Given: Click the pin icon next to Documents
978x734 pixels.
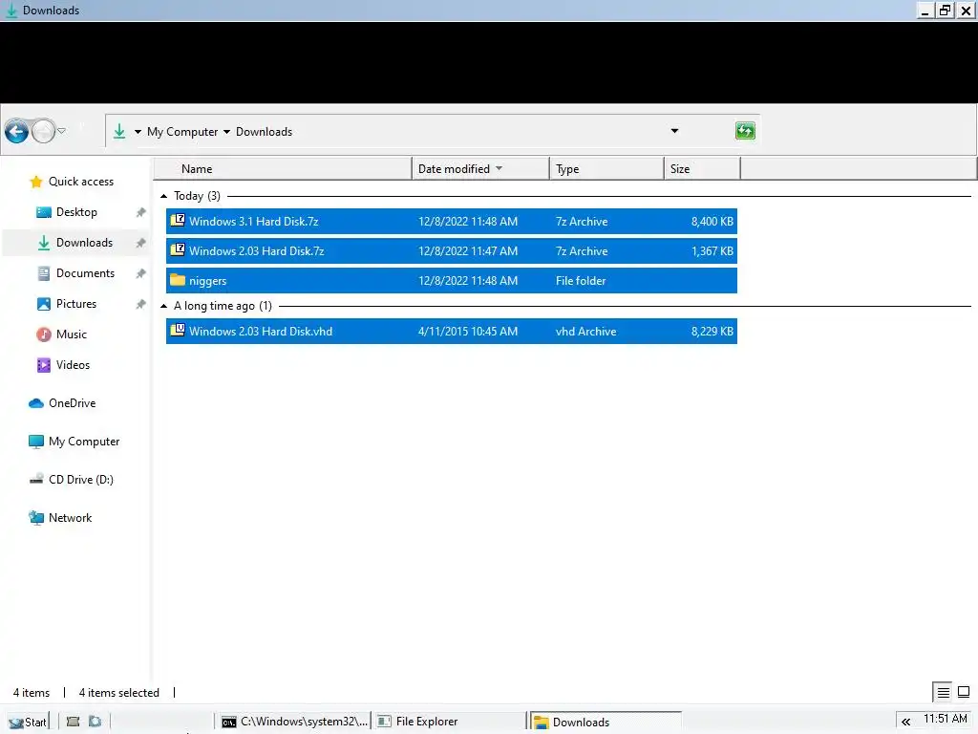Looking at the screenshot, I should 141,273.
